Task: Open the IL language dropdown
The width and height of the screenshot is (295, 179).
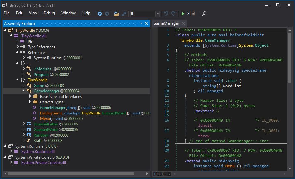Action: (x=157, y=14)
